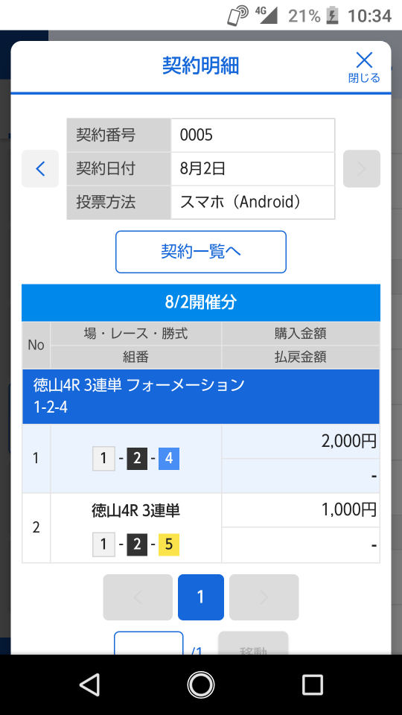Select the blue boat number 4 badge
This screenshot has height=715, width=402.
pos(169,458)
